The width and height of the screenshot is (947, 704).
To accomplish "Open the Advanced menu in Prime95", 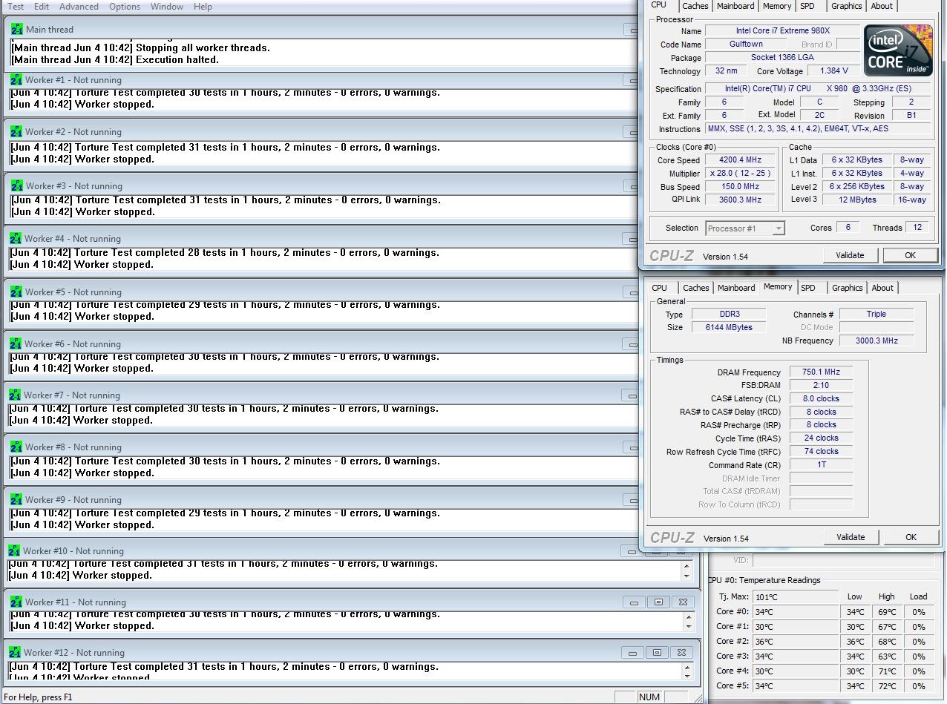I will (79, 6).
